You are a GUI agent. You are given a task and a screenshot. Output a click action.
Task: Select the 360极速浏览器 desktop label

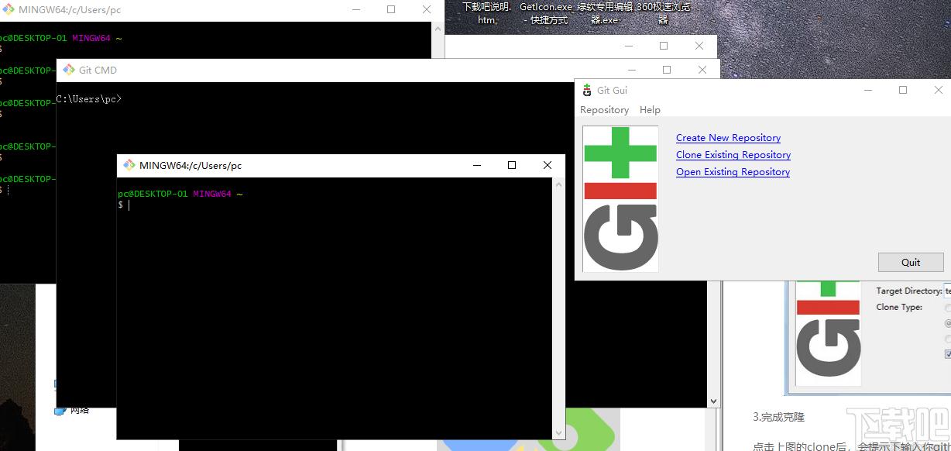point(663,13)
